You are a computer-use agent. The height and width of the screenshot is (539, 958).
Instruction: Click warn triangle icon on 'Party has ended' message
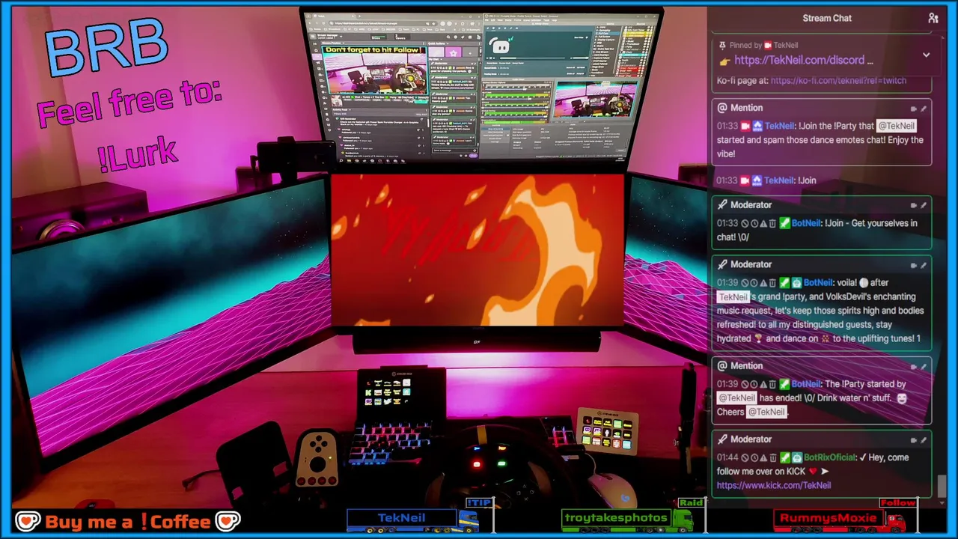(x=763, y=384)
